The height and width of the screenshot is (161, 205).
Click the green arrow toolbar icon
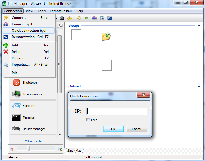(87, 18)
